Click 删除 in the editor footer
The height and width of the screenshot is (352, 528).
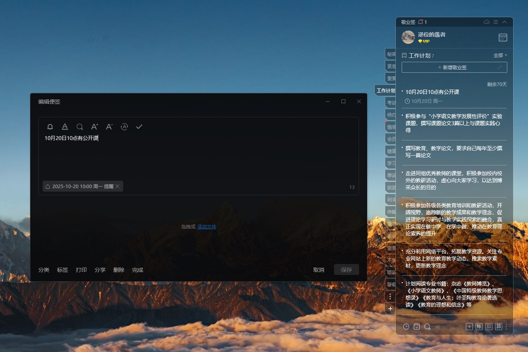119,270
